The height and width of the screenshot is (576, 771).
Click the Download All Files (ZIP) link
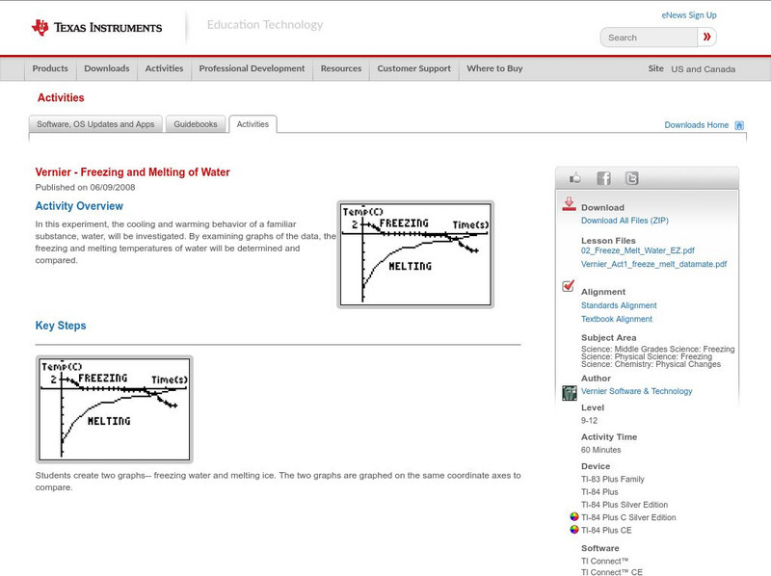tap(625, 221)
